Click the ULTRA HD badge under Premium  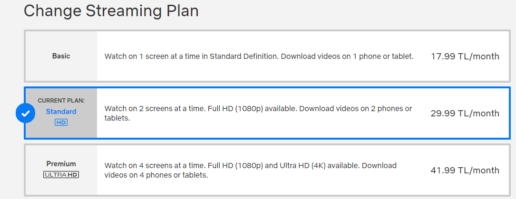[x=61, y=175]
